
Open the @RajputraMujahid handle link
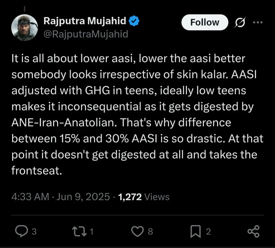click(86, 34)
